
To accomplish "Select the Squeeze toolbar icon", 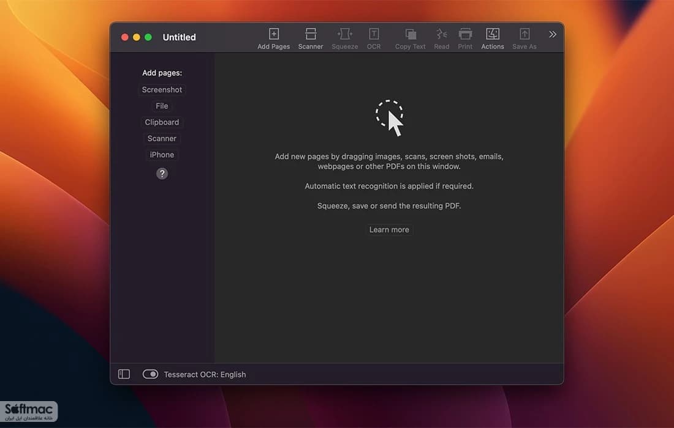I will coord(344,39).
